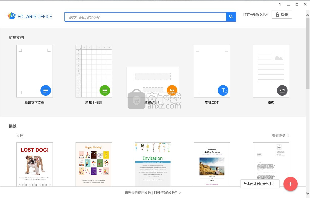
Task: Open the 模板 template page thumbnail
Action: pyautogui.click(x=271, y=71)
